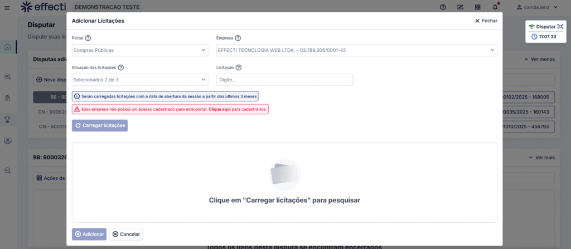Open Situação das licitações dropdown
The width and height of the screenshot is (571, 249).
tap(140, 80)
